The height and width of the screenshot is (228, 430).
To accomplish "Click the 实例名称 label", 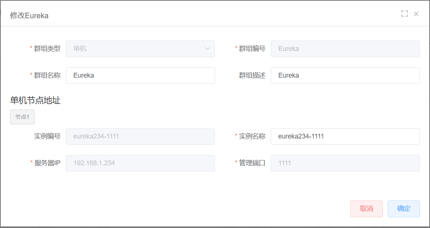I will tap(252, 136).
